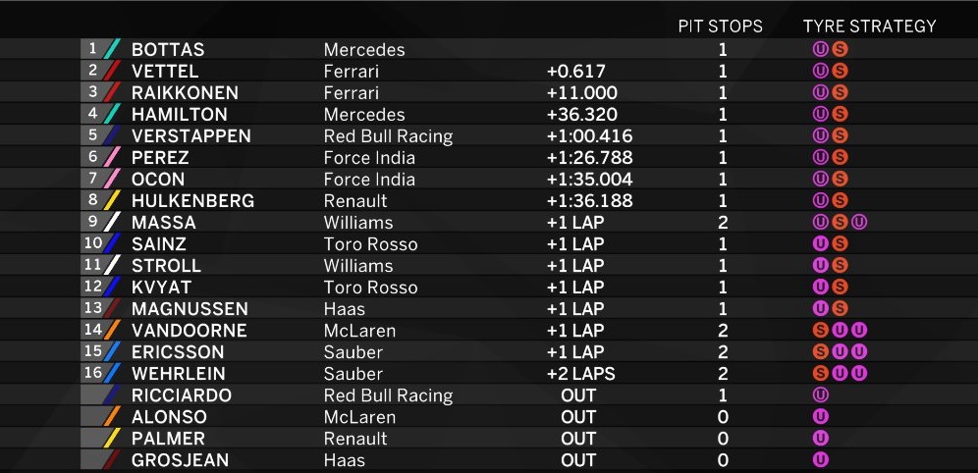978x473 pixels.
Task: Click the yellow Renault stripe beside Palmer
Action: (x=113, y=439)
